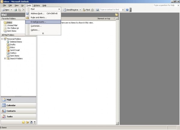Open the help question dropdown arrow
The width and height of the screenshot is (180, 130).
point(178,5)
